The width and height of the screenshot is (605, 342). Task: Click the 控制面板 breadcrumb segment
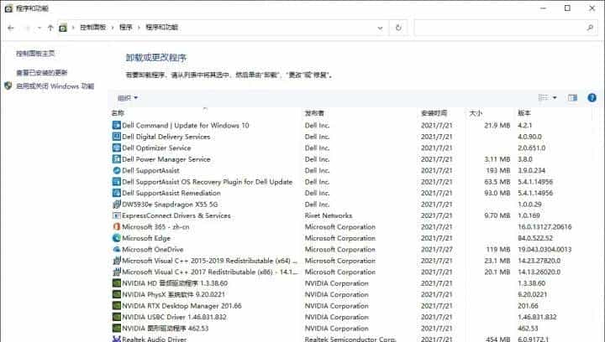click(x=92, y=28)
